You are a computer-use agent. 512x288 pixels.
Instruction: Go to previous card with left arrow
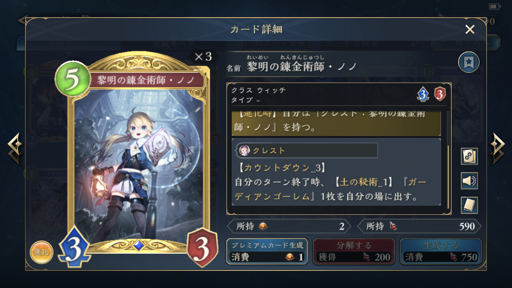coord(15,148)
